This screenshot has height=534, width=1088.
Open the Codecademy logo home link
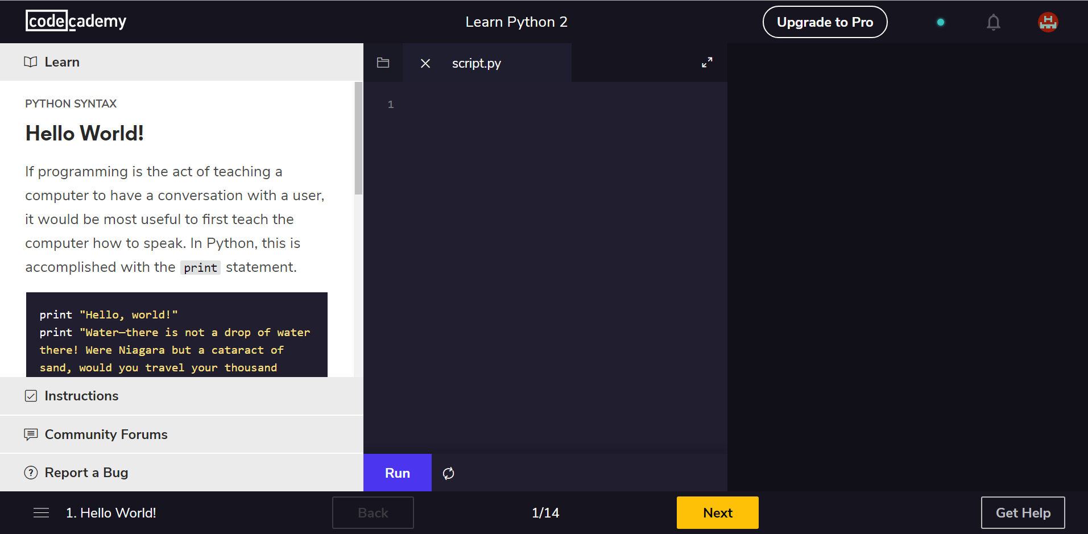(76, 21)
